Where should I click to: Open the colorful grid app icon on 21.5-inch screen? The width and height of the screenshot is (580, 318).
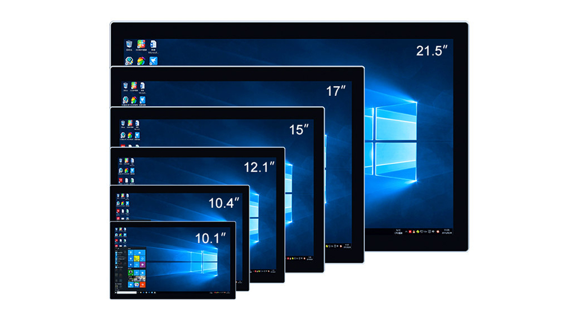pyautogui.click(x=141, y=44)
